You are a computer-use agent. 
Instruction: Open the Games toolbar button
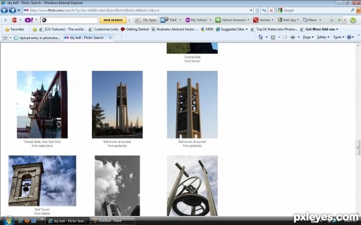tap(262, 20)
